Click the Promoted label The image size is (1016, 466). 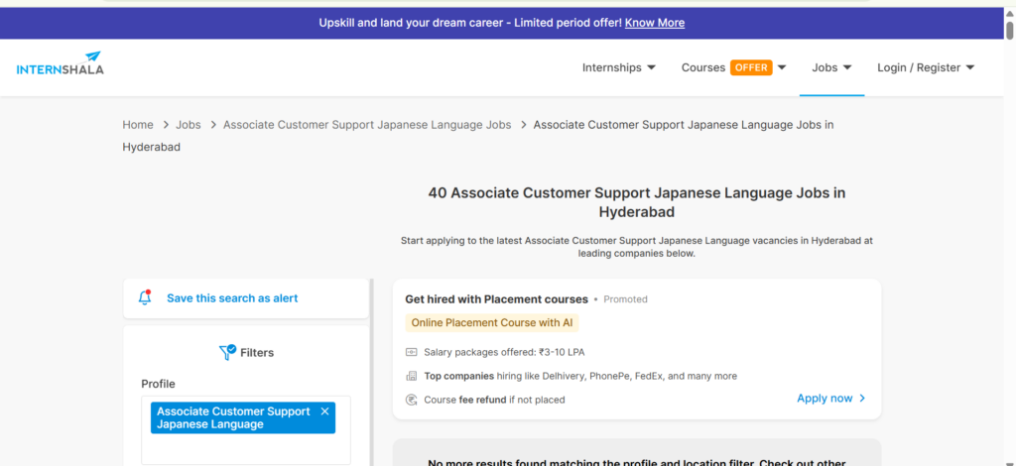coord(625,299)
